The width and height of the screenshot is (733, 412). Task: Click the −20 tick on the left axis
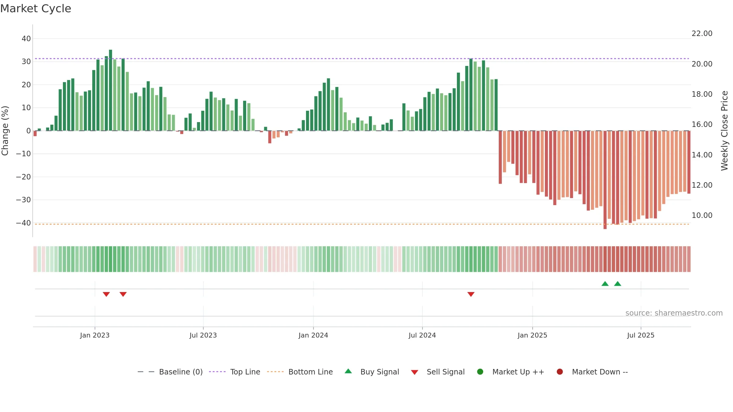point(23,177)
